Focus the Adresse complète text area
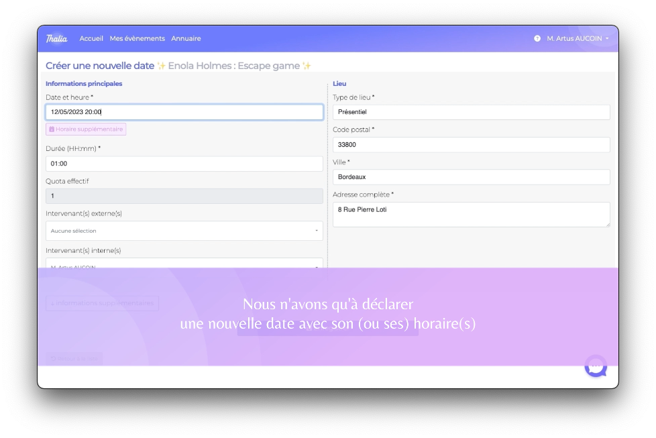The image size is (656, 438). (471, 215)
